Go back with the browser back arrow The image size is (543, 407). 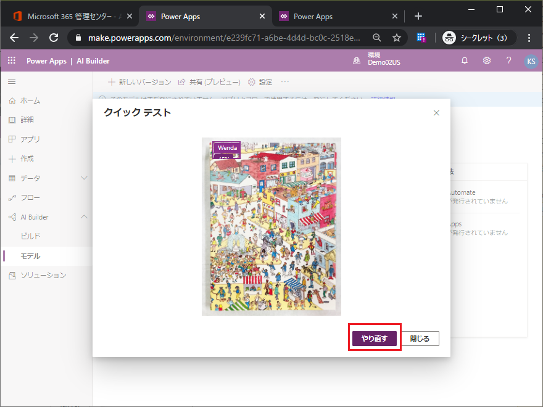coord(14,38)
